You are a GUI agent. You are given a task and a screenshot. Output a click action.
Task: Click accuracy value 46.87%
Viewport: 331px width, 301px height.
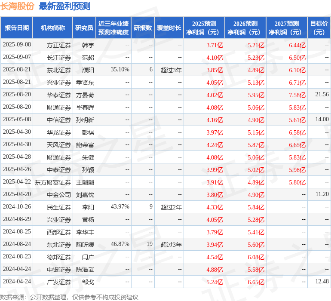click(120, 244)
